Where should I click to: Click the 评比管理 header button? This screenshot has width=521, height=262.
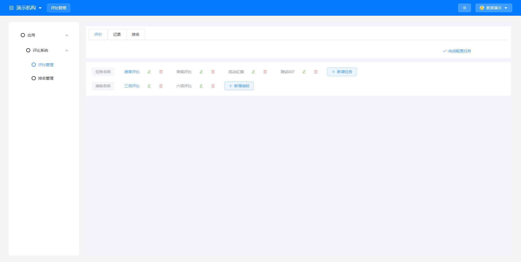[x=59, y=8]
